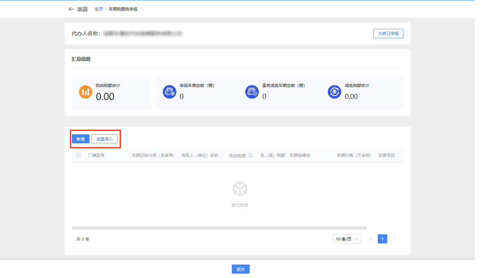Image resolution: width=496 pixels, height=278 pixels.
Task: Click the declared vehicles car icon
Action: (169, 92)
